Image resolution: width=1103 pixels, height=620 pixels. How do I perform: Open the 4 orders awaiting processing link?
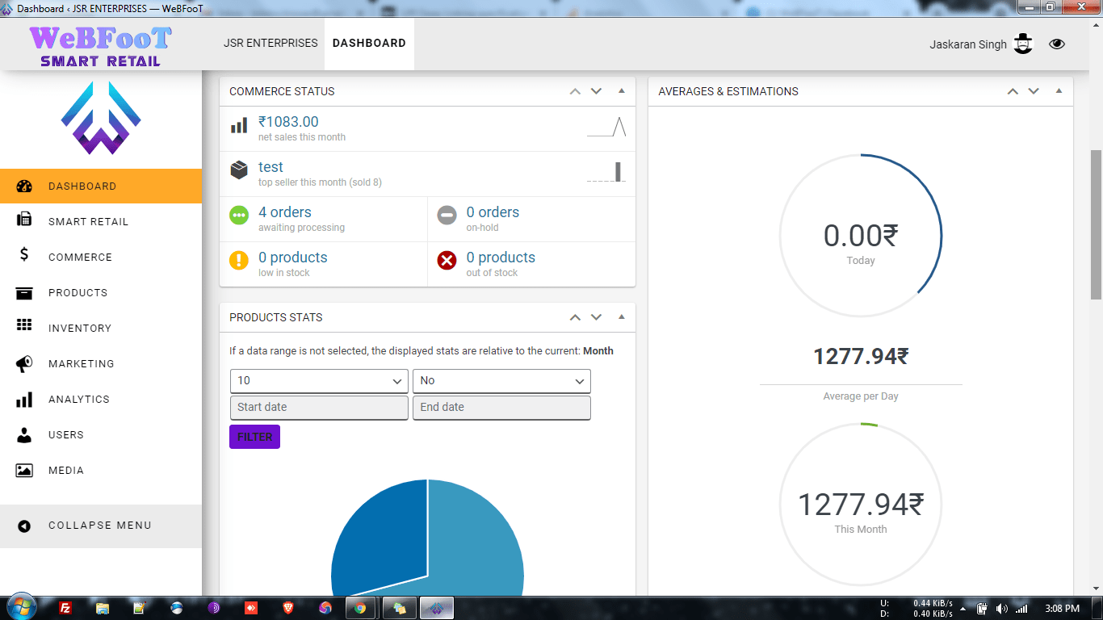pyautogui.click(x=285, y=212)
